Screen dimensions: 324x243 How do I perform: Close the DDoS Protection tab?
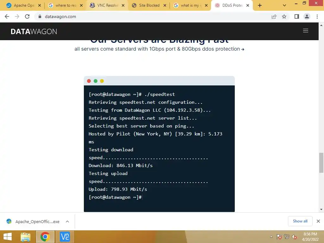(x=248, y=5)
